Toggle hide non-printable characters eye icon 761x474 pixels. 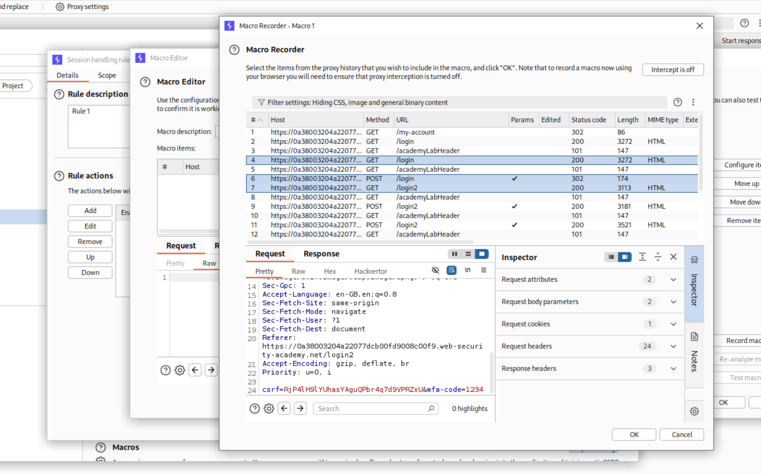[435, 270]
